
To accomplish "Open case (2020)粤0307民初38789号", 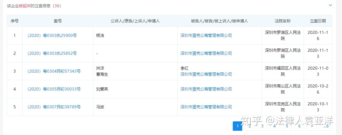I will click(x=54, y=107).
